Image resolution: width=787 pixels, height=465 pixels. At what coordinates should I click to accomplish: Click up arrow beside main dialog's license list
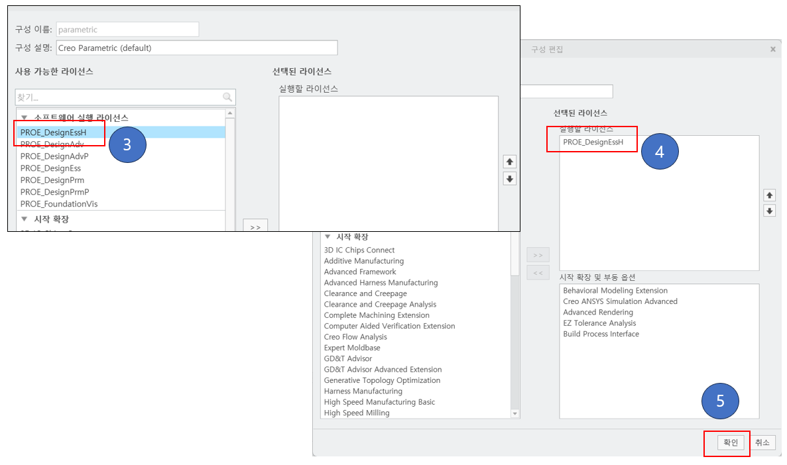[770, 195]
